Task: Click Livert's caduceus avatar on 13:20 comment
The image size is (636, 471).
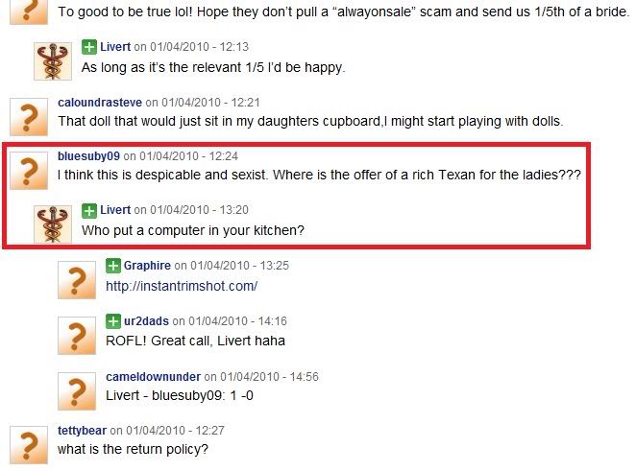Action: [53, 224]
